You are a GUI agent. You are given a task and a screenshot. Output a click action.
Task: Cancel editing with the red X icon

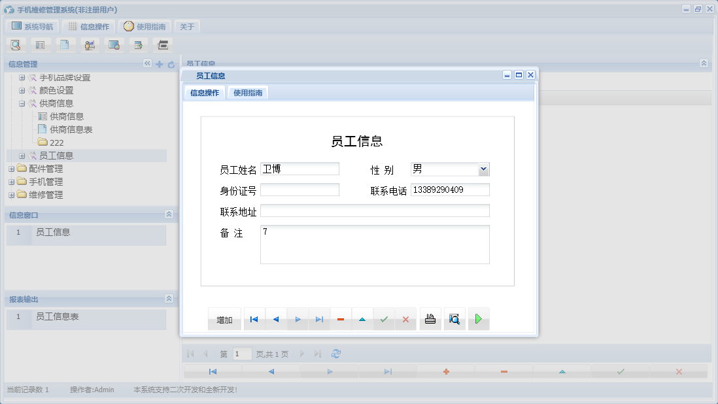click(x=405, y=318)
